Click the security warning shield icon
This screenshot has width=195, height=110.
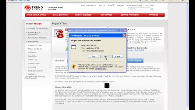[73, 67]
